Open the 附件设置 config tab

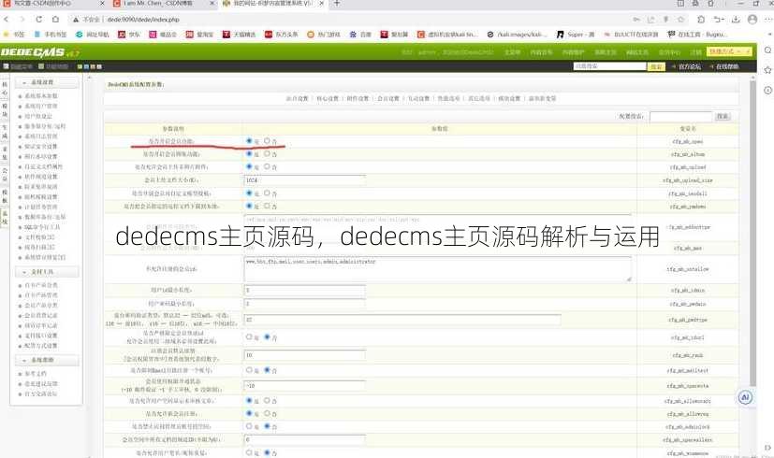click(358, 98)
